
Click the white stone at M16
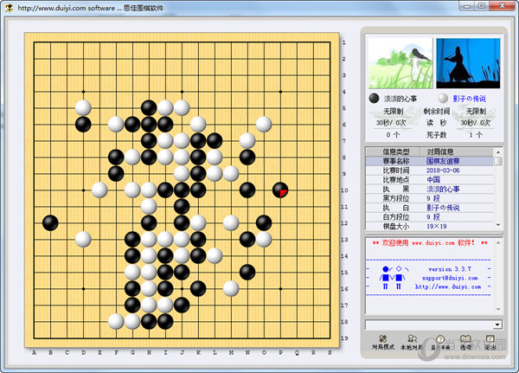[x=231, y=288]
